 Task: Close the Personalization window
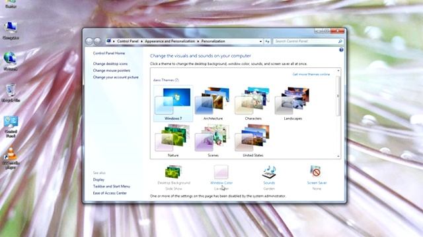tap(338, 31)
